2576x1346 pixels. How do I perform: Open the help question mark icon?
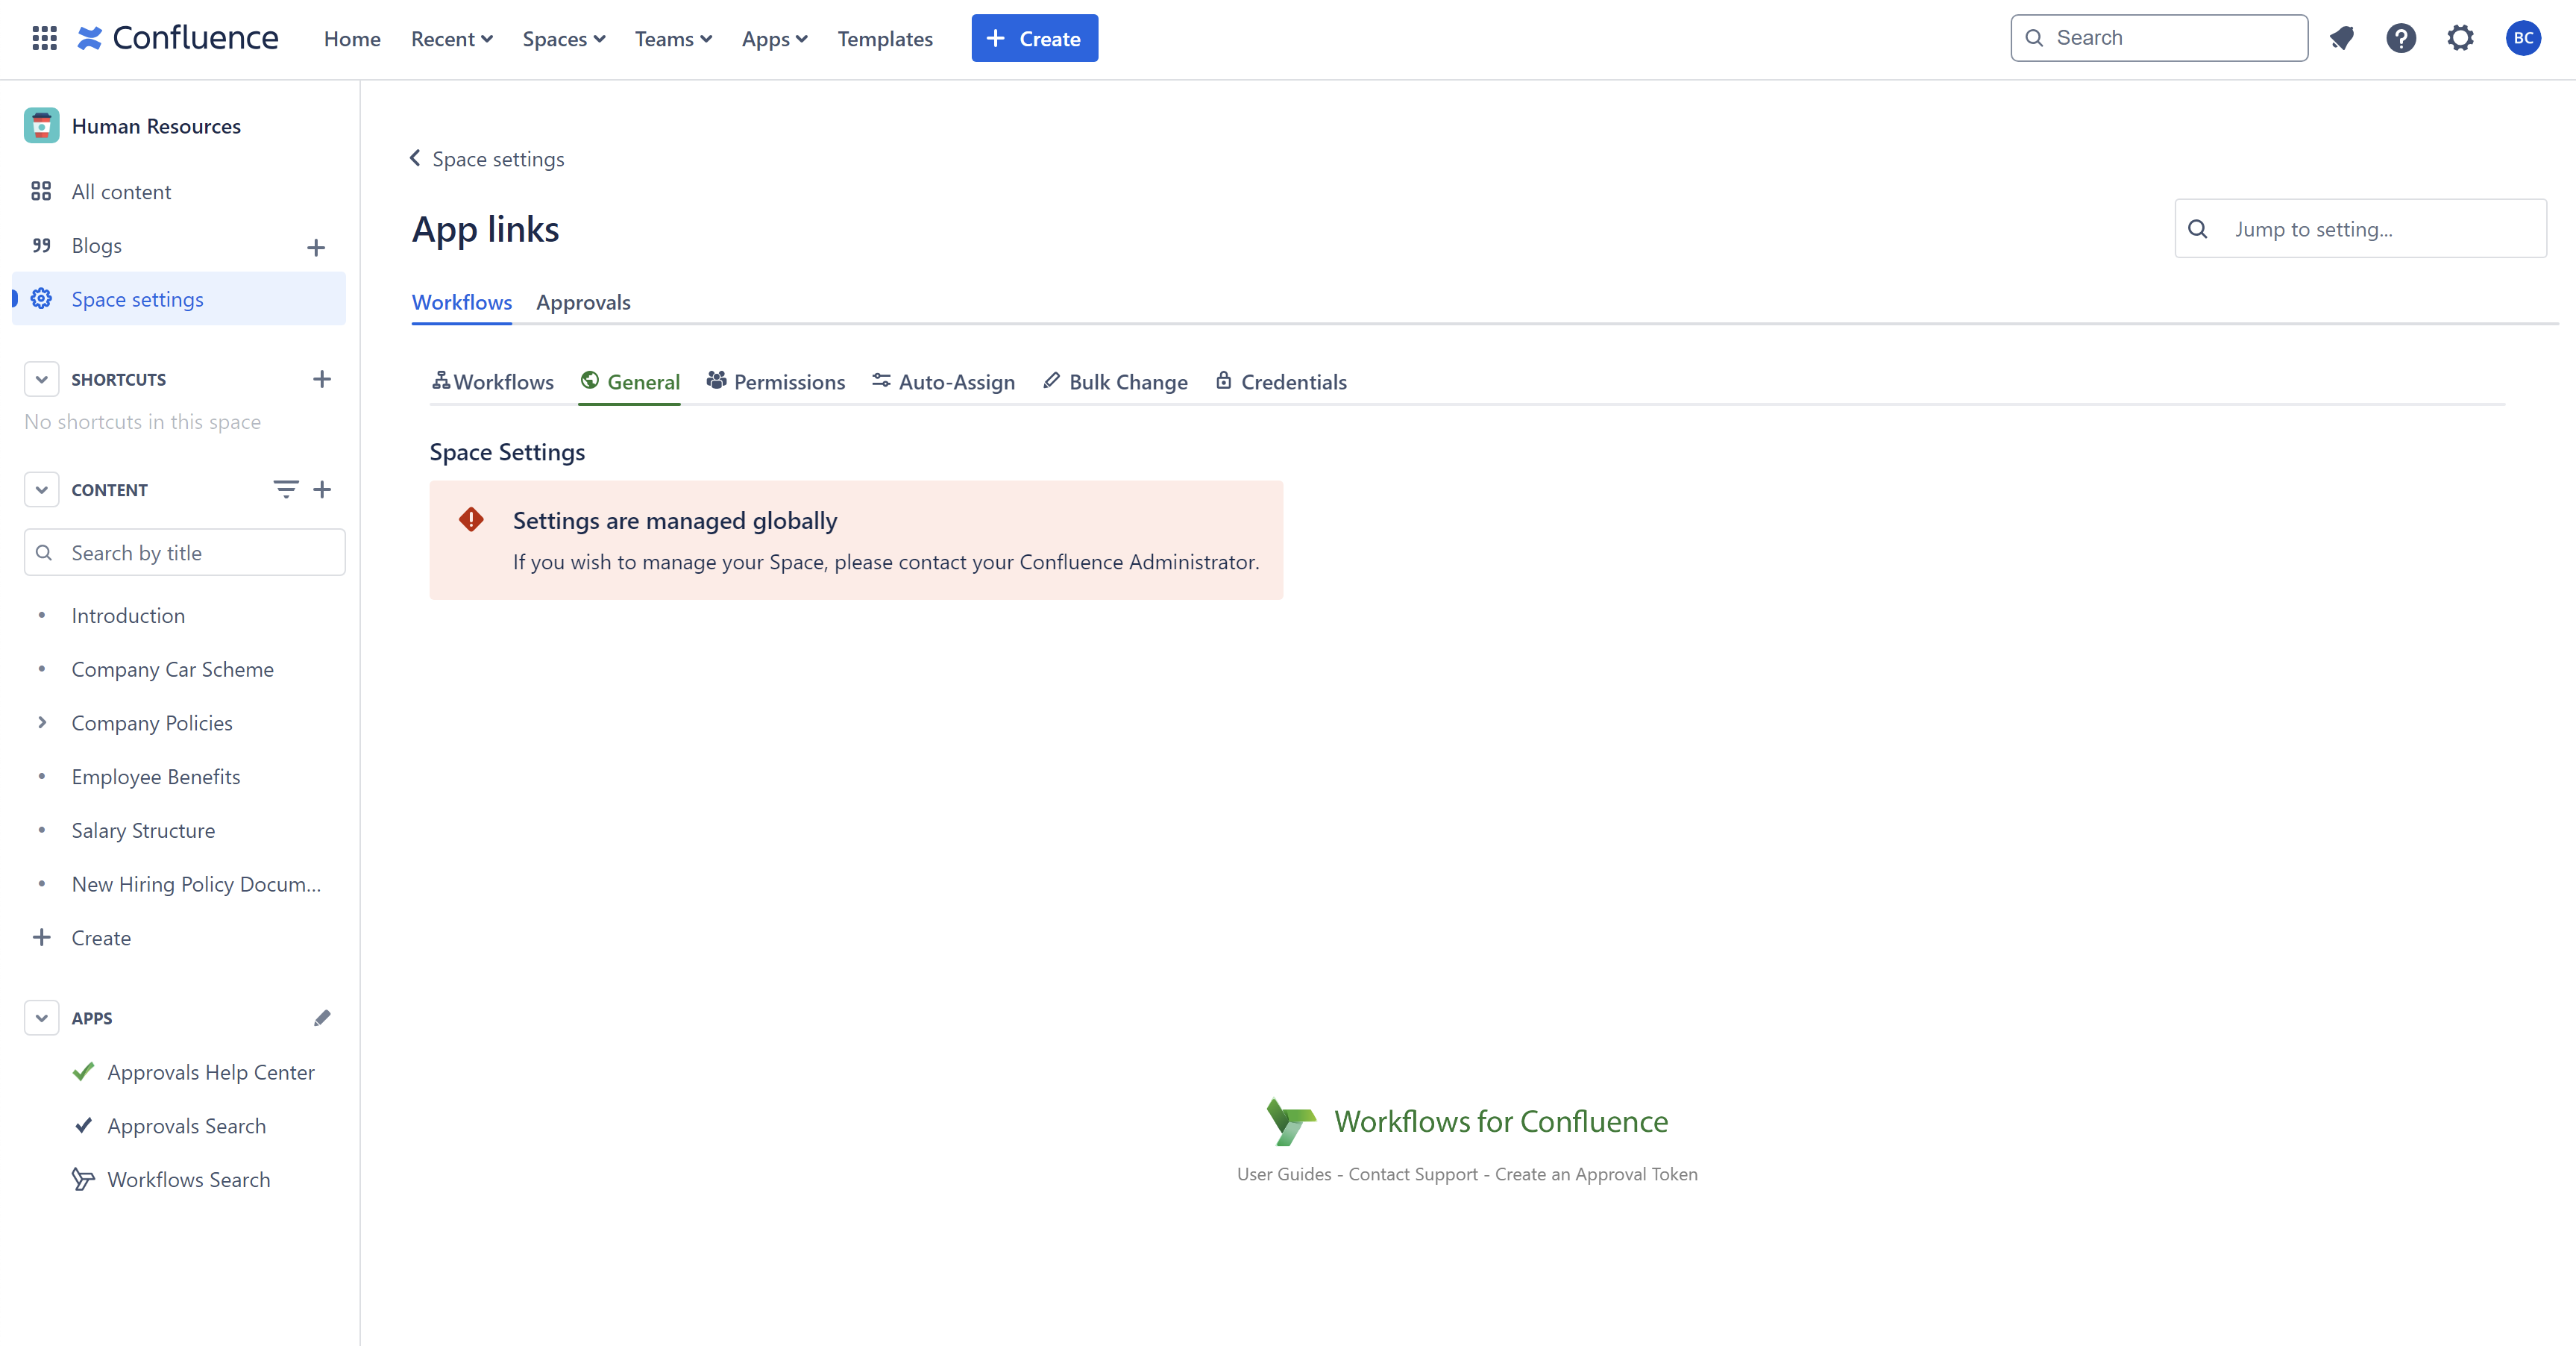tap(2400, 38)
